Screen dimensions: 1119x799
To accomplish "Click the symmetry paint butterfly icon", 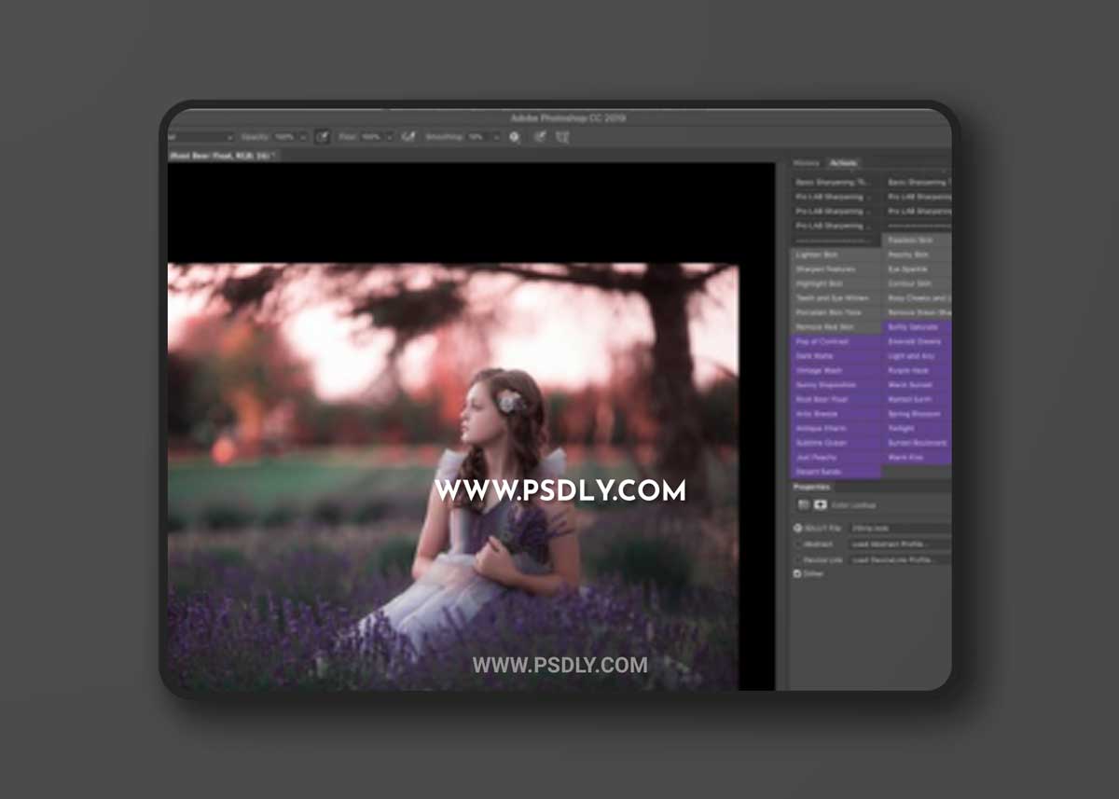I will [x=562, y=137].
